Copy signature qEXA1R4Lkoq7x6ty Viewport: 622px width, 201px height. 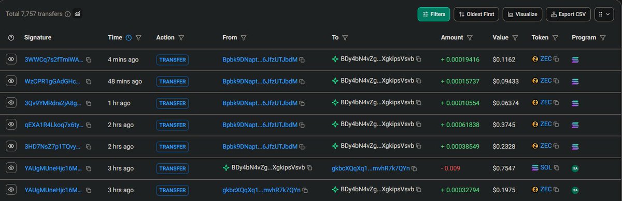click(89, 126)
